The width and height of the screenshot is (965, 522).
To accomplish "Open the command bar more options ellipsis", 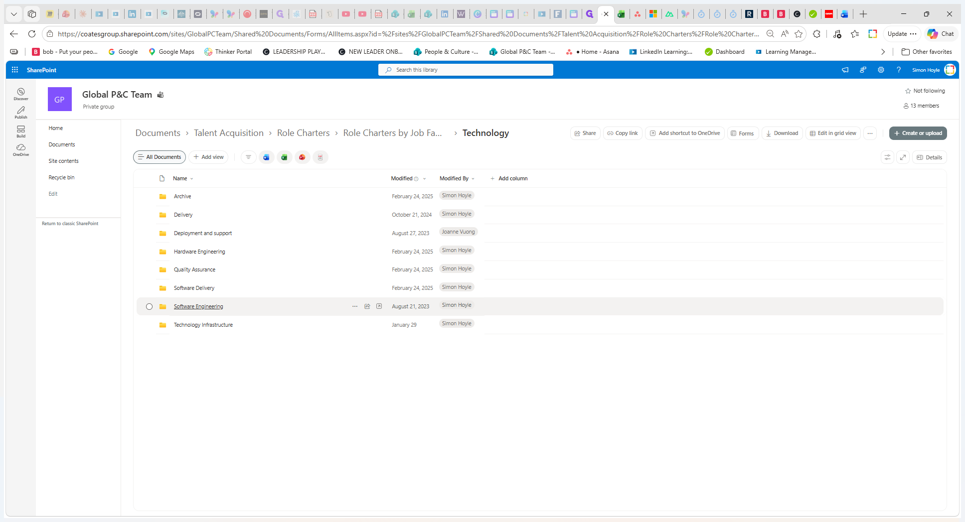I will [870, 133].
